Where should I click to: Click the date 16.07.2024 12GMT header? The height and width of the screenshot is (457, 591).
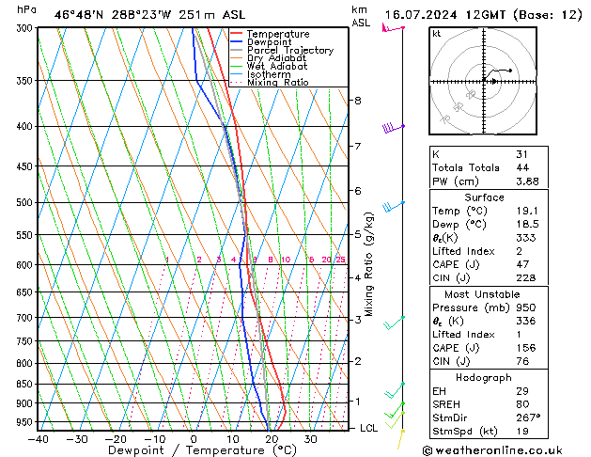click(483, 15)
